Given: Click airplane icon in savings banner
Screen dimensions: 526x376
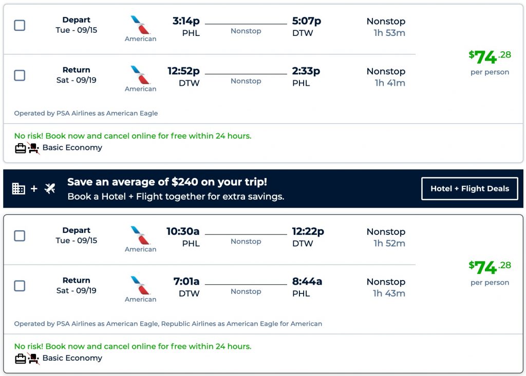Looking at the screenshot, I should point(50,189).
